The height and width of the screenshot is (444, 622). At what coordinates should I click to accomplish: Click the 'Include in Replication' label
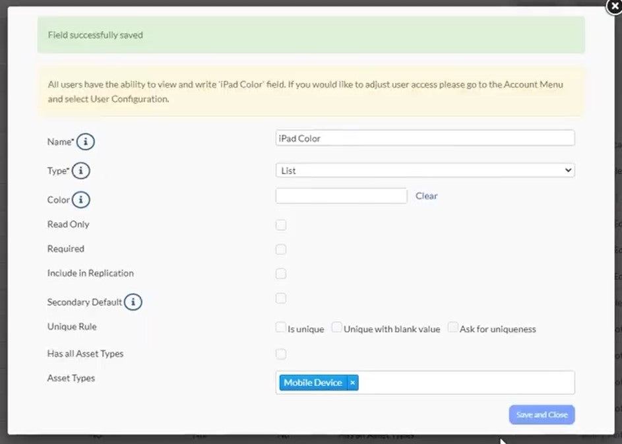pyautogui.click(x=90, y=273)
